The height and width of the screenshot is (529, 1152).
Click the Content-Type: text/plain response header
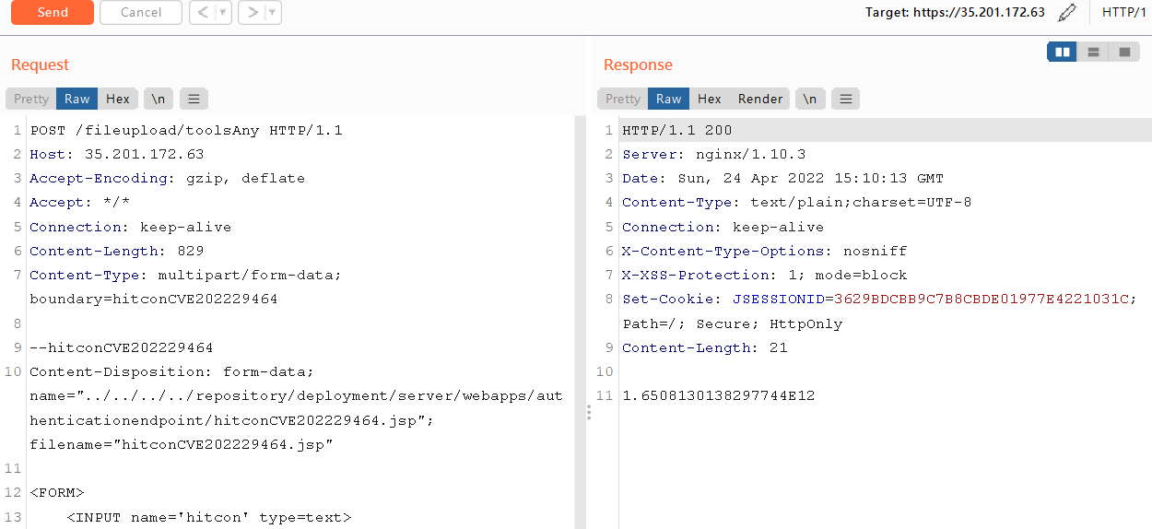coord(797,202)
